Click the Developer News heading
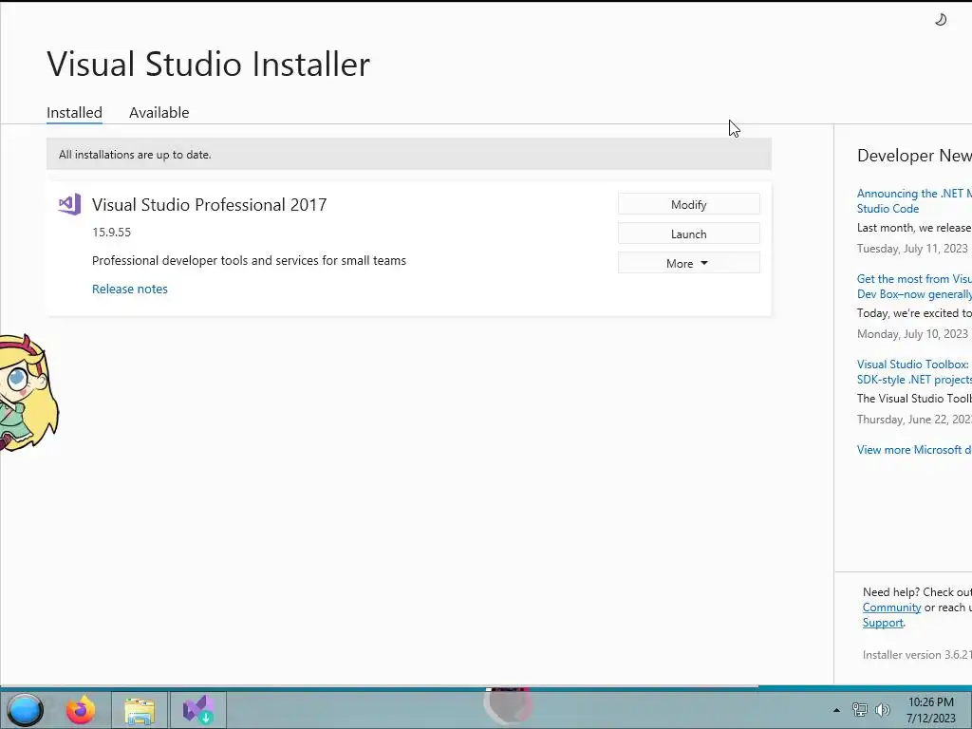Viewport: 972px width, 729px height. [914, 156]
